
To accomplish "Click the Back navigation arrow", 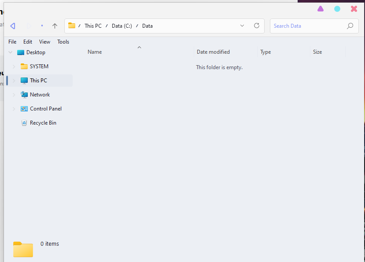I will point(13,26).
